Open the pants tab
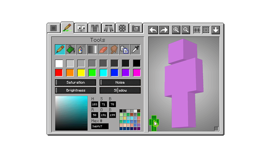This screenshot has height=153, width=271. (x=109, y=28)
